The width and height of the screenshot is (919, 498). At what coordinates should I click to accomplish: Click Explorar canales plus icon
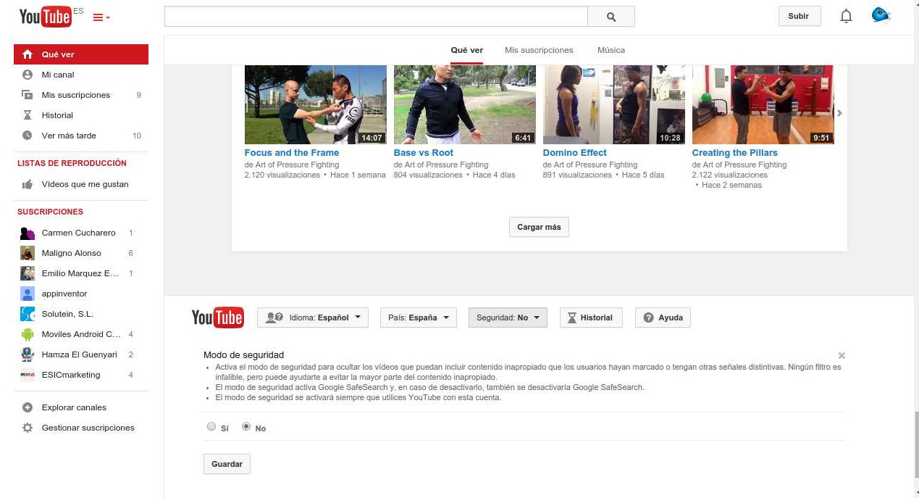click(28, 407)
